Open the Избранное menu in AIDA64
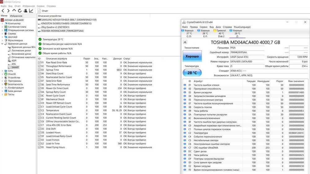Image resolution: width=310 pixels, height=174 pixels. point(29,6)
